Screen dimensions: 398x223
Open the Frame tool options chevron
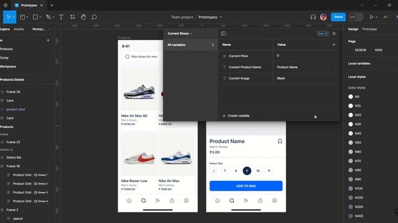27,17
